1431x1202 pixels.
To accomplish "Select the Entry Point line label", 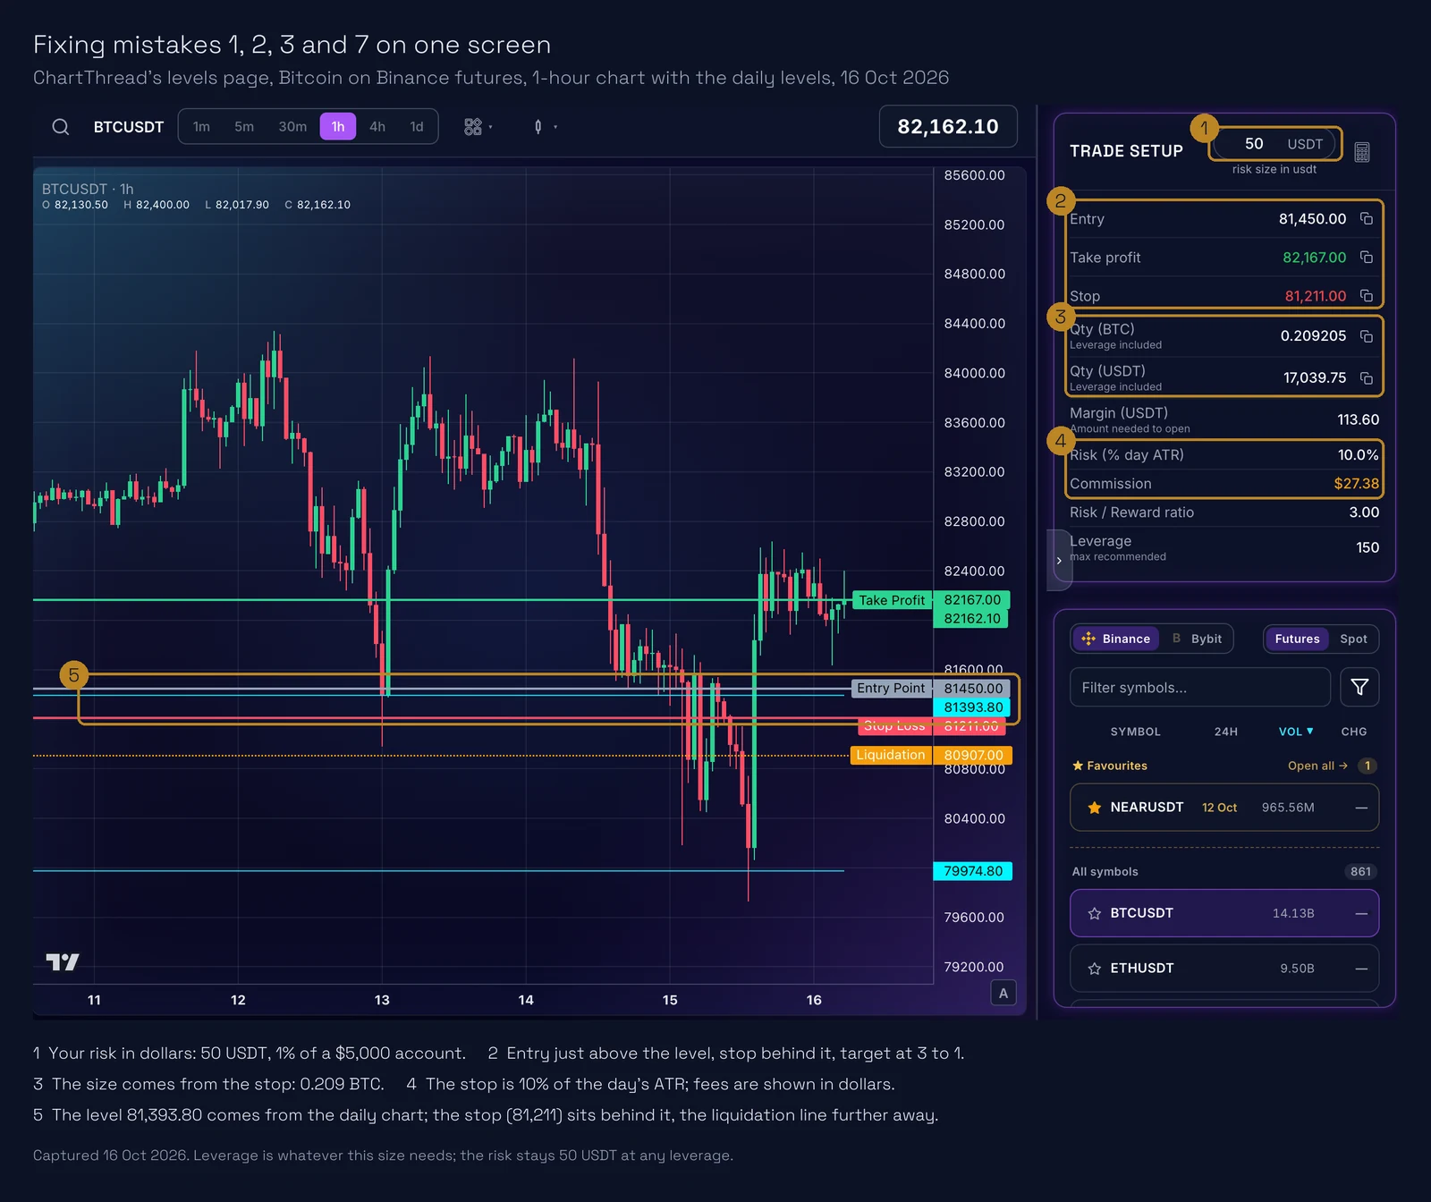I will [891, 688].
